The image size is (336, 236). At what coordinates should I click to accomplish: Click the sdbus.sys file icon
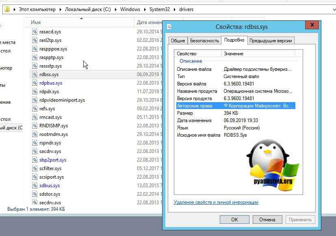click(x=35, y=186)
